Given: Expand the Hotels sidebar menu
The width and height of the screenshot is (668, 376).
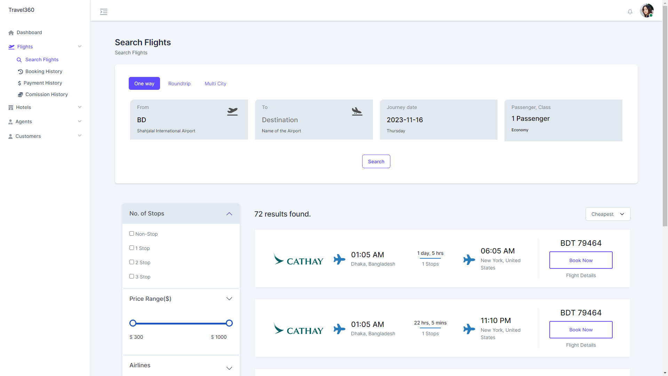Looking at the screenshot, I should [80, 107].
